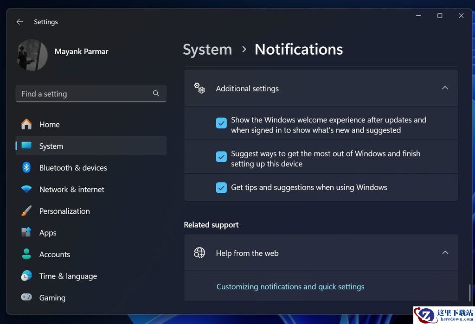Click the Apps icon in sidebar
The image size is (475, 324).
pos(26,232)
